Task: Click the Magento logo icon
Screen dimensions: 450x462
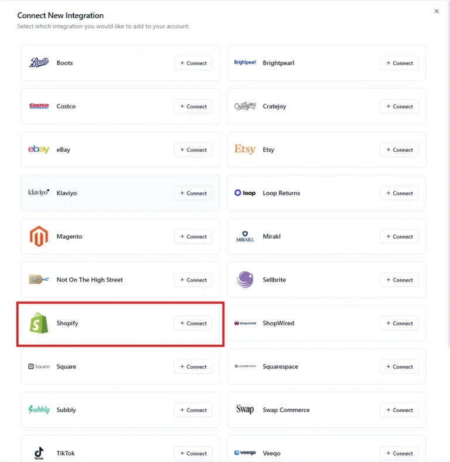Action: (x=39, y=236)
